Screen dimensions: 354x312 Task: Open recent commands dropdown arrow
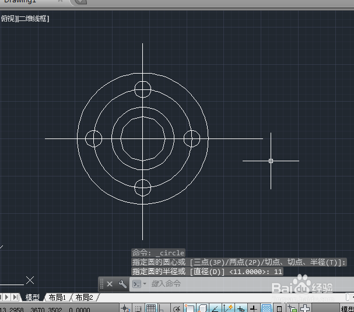pos(145,283)
